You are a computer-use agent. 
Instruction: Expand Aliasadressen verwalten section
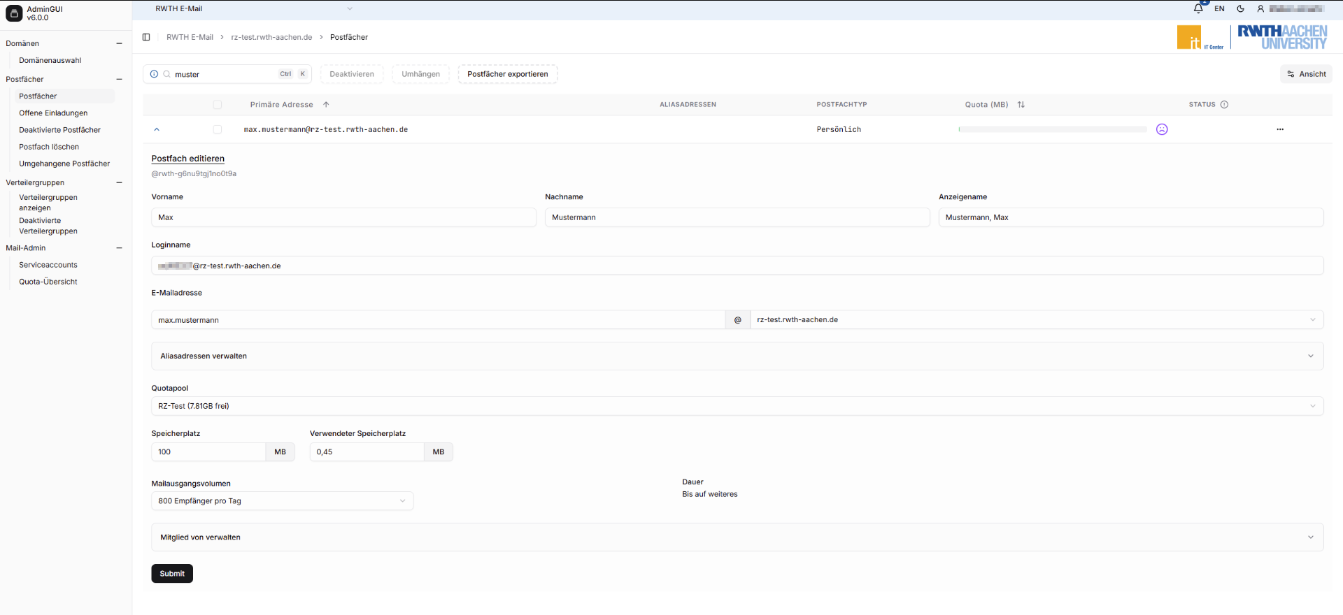point(737,356)
